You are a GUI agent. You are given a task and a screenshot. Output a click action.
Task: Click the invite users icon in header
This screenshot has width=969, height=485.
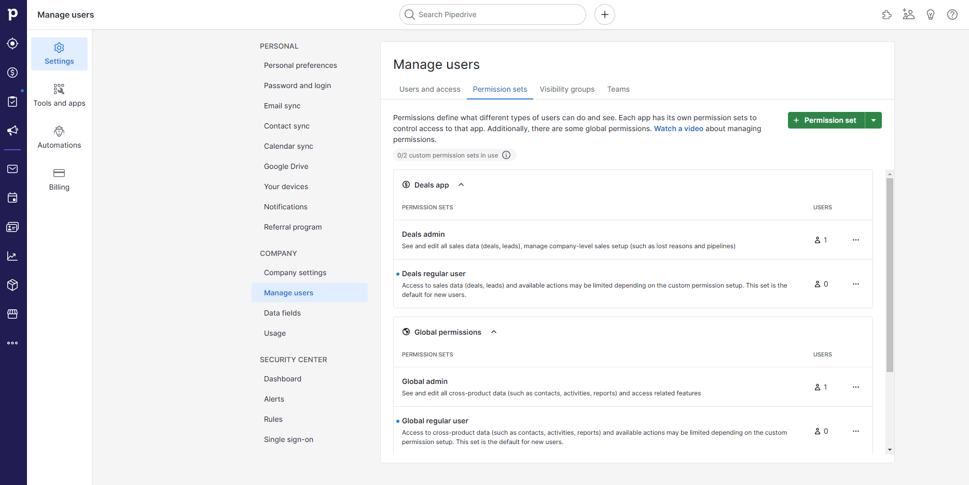click(909, 15)
